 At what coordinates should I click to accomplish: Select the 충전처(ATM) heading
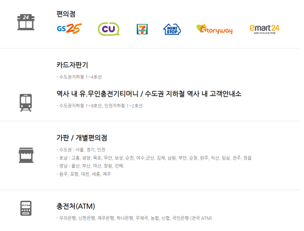pyautogui.click(x=76, y=206)
